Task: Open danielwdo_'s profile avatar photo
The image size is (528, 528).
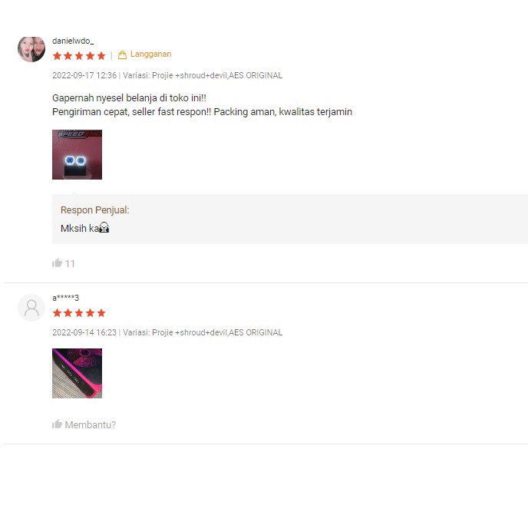Action: coord(31,49)
